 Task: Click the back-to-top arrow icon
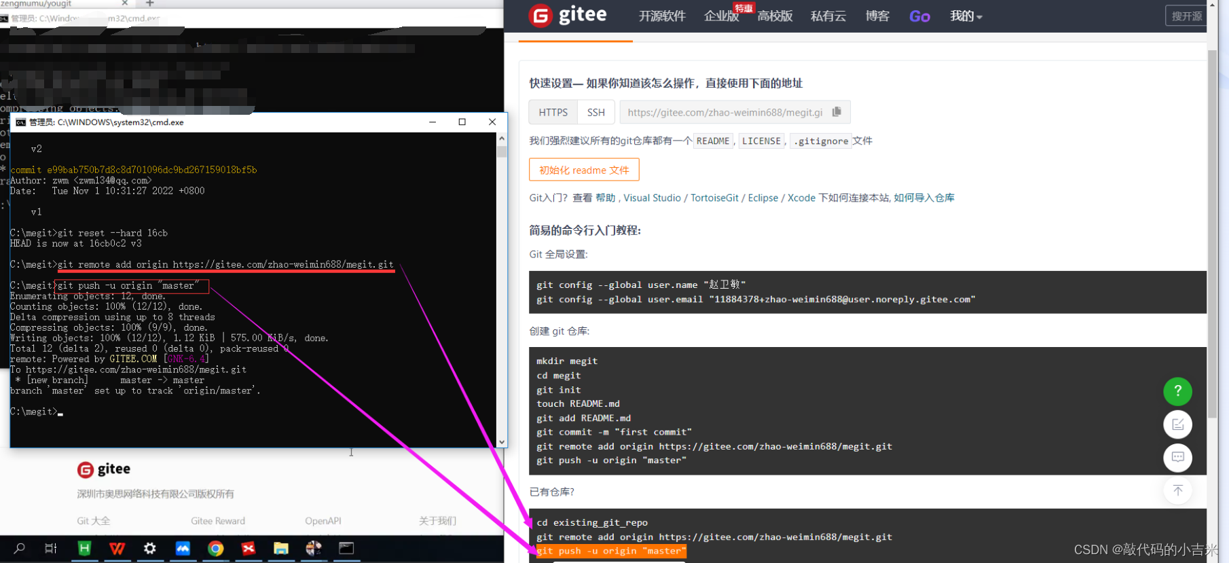click(1177, 490)
